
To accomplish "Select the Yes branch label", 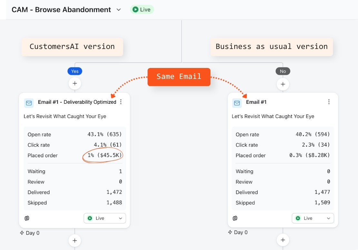I will (x=75, y=71).
